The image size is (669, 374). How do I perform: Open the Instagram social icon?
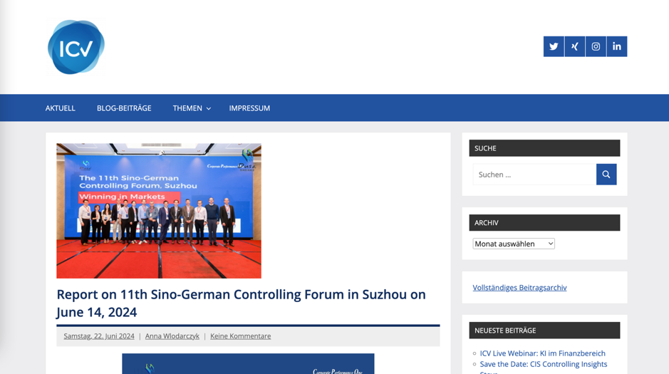(x=596, y=46)
